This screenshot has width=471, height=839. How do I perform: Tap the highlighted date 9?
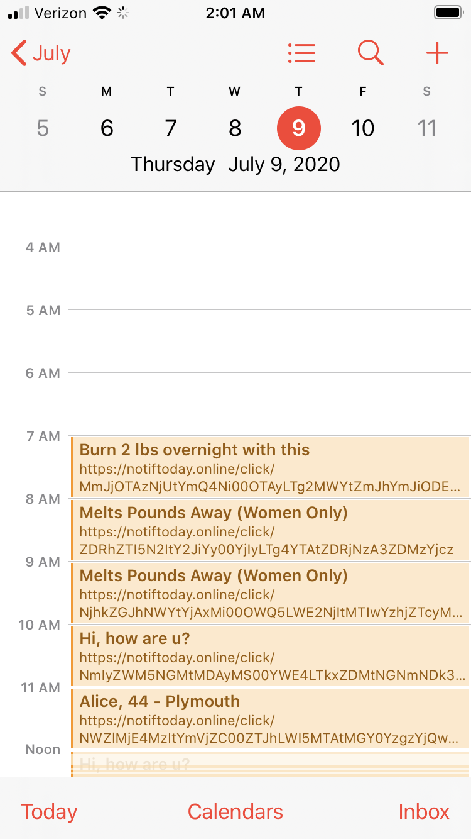[x=299, y=128]
